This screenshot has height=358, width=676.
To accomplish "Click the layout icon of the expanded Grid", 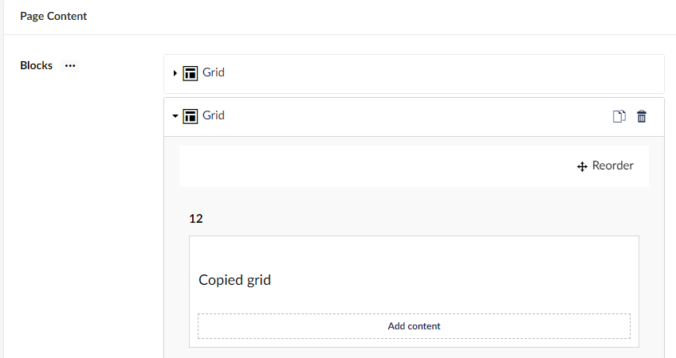I will click(190, 116).
